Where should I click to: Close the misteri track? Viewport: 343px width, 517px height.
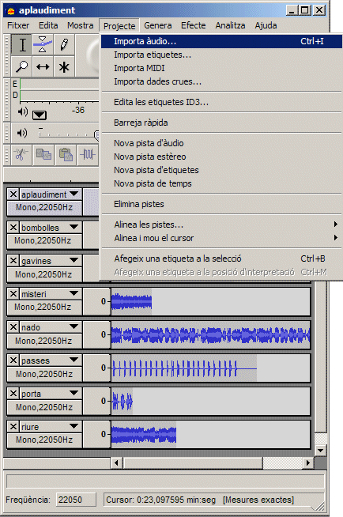pos(13,293)
